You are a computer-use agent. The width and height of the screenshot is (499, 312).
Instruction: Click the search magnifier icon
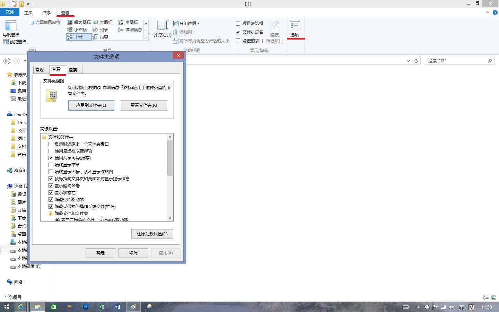click(x=490, y=61)
